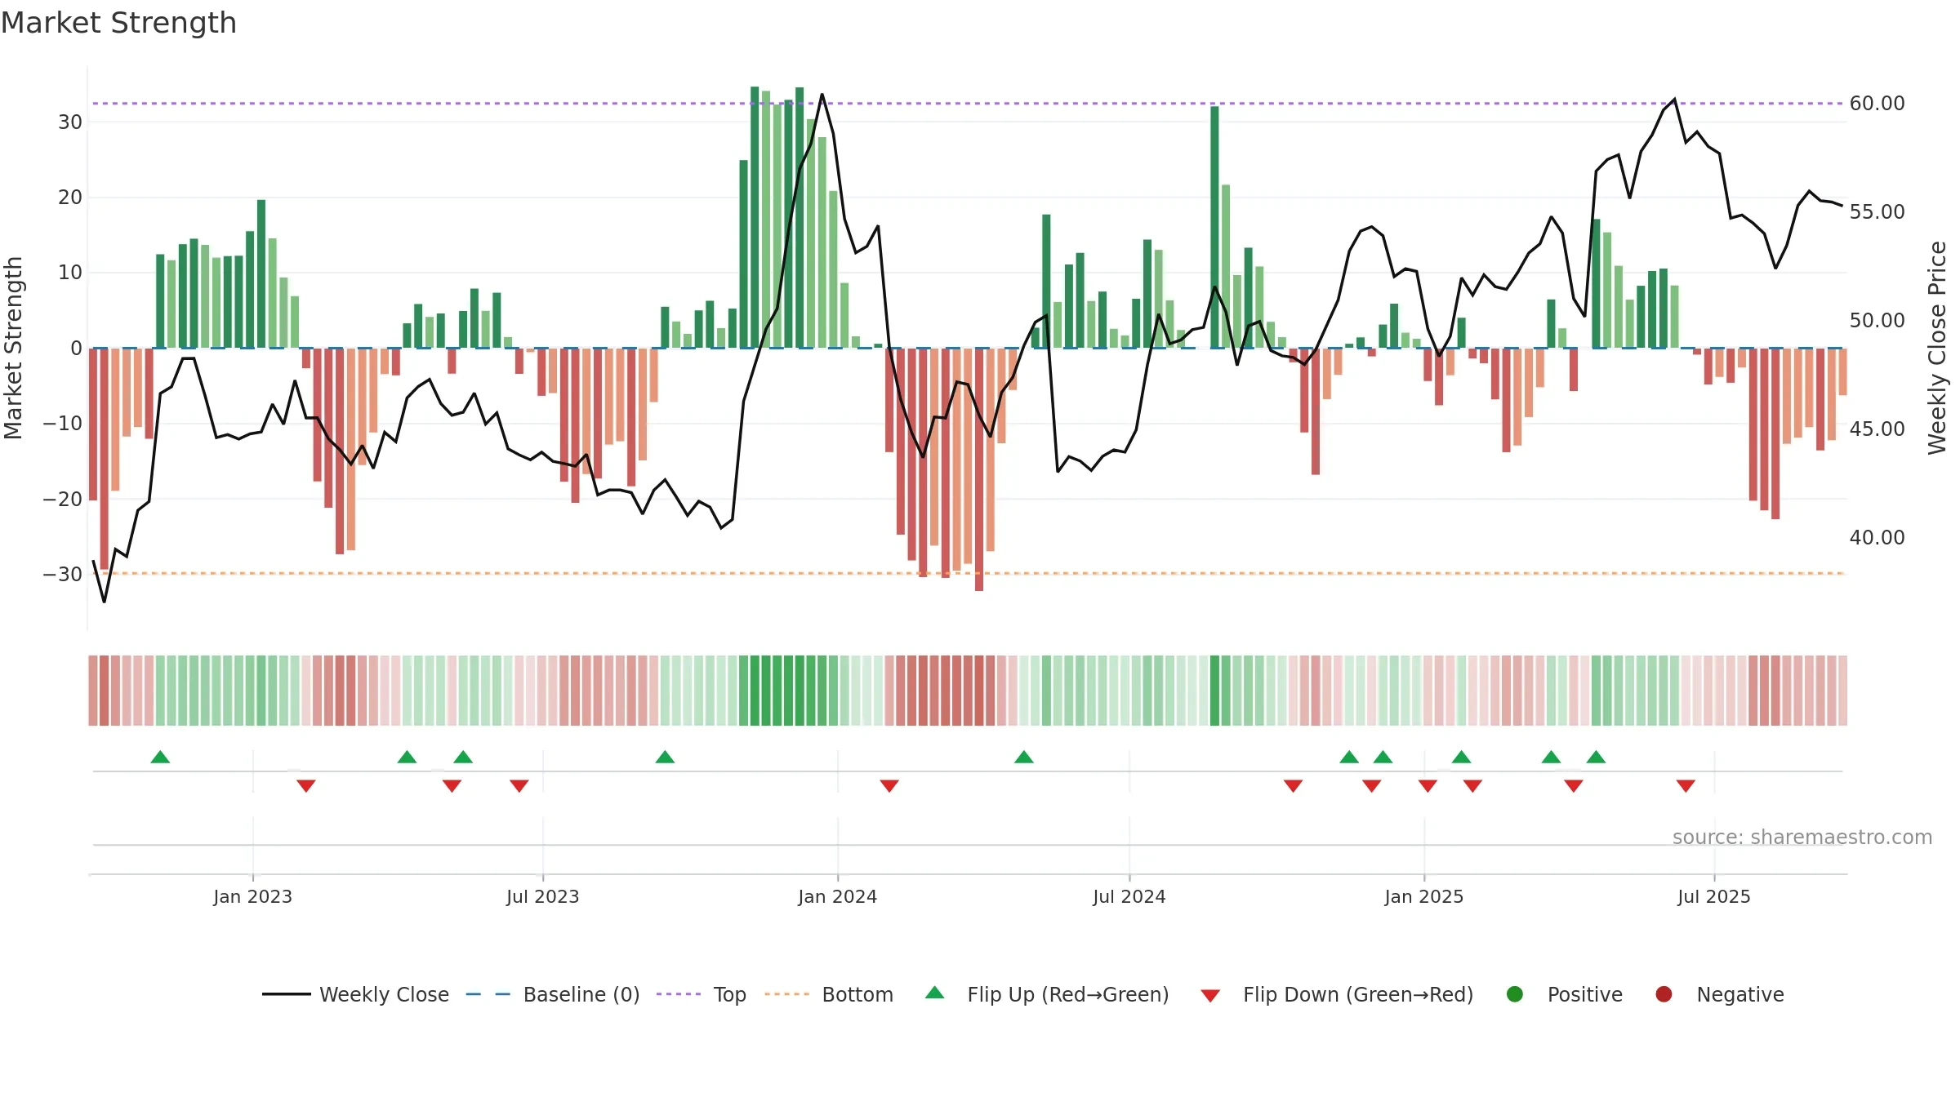Click the 45.00 right-axis price label
The width and height of the screenshot is (1960, 1102).
coord(1877,429)
